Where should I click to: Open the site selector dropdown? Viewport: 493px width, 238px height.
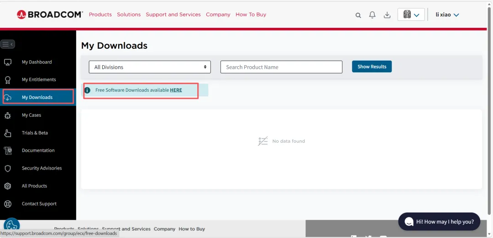(411, 15)
